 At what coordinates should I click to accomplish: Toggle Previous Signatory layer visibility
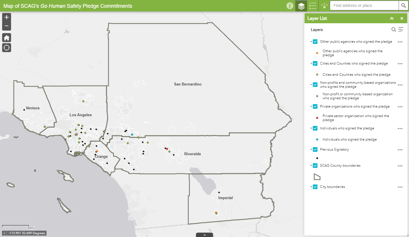(x=315, y=149)
